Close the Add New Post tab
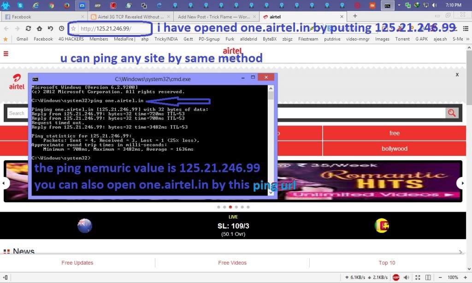Screen dimensions: 472x283 click(254, 17)
